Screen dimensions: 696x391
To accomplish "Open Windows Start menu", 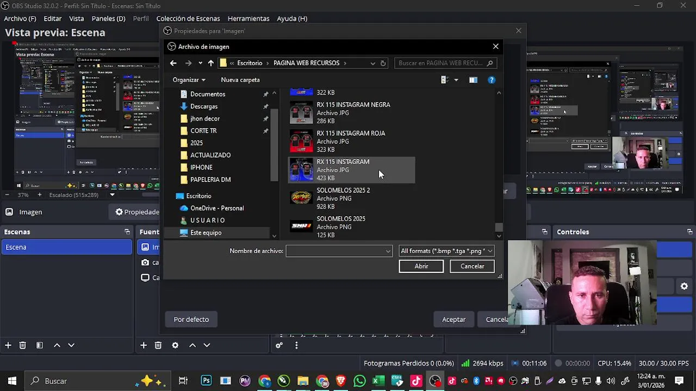I will [x=12, y=381].
